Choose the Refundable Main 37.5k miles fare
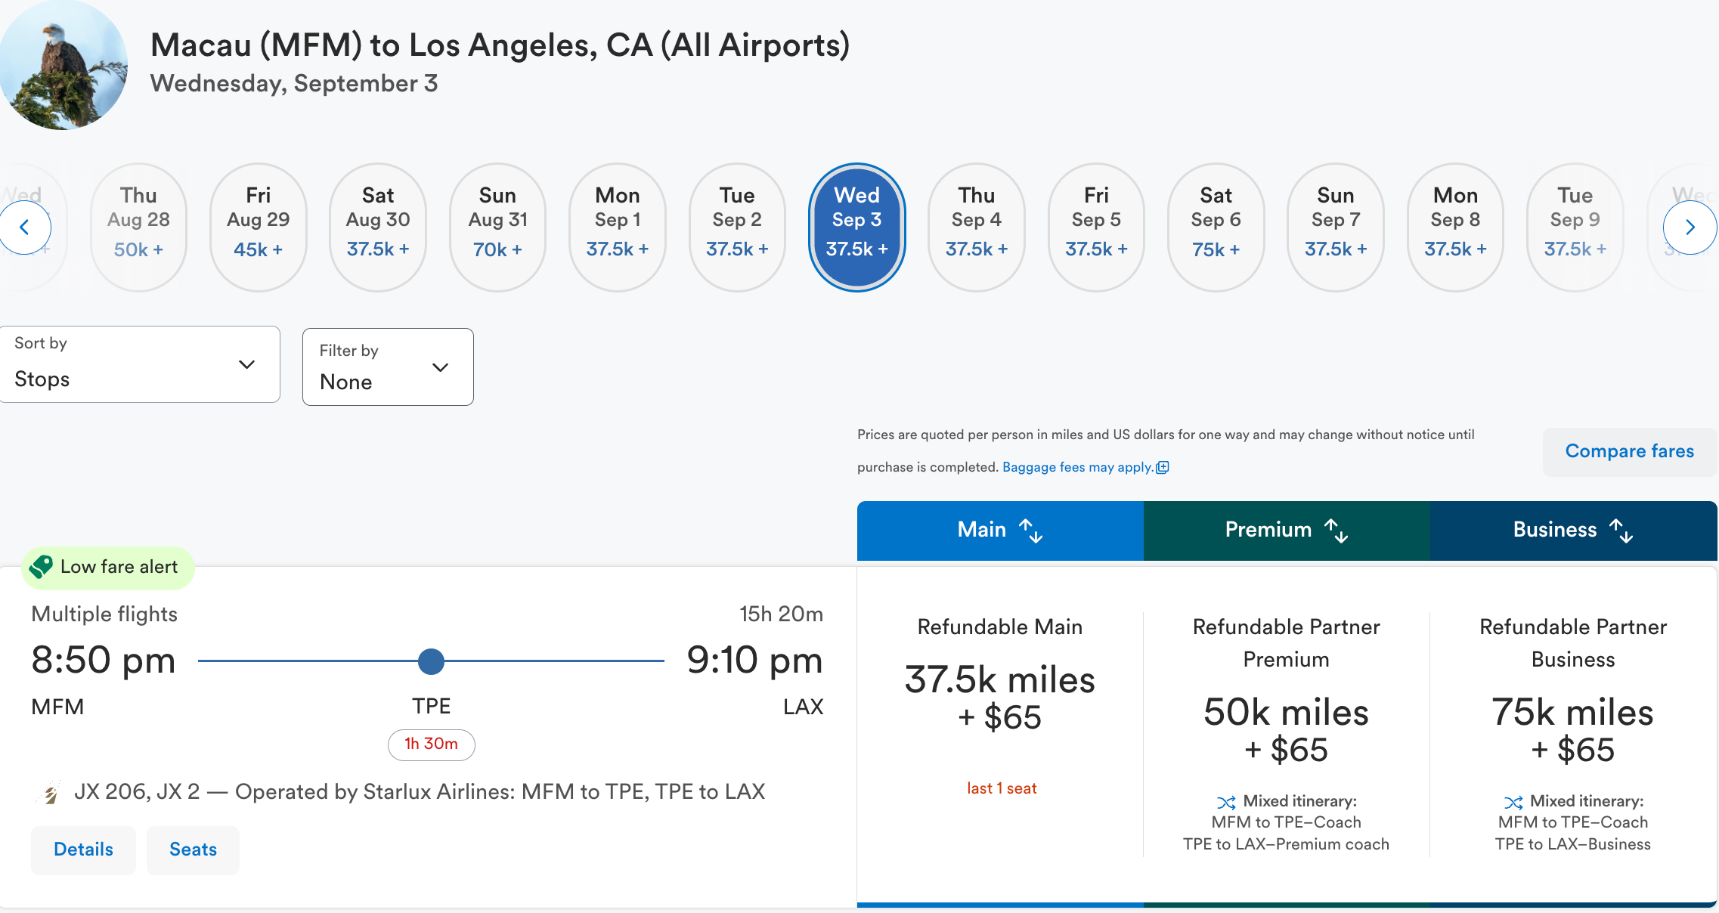 tap(999, 697)
